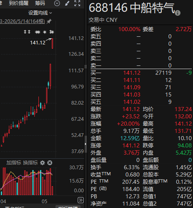
Task: Select the brush drawing tool icon
Action: point(67,3)
